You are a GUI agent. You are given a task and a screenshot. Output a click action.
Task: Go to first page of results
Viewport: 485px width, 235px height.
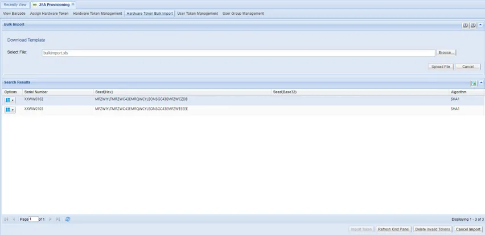(x=6, y=219)
